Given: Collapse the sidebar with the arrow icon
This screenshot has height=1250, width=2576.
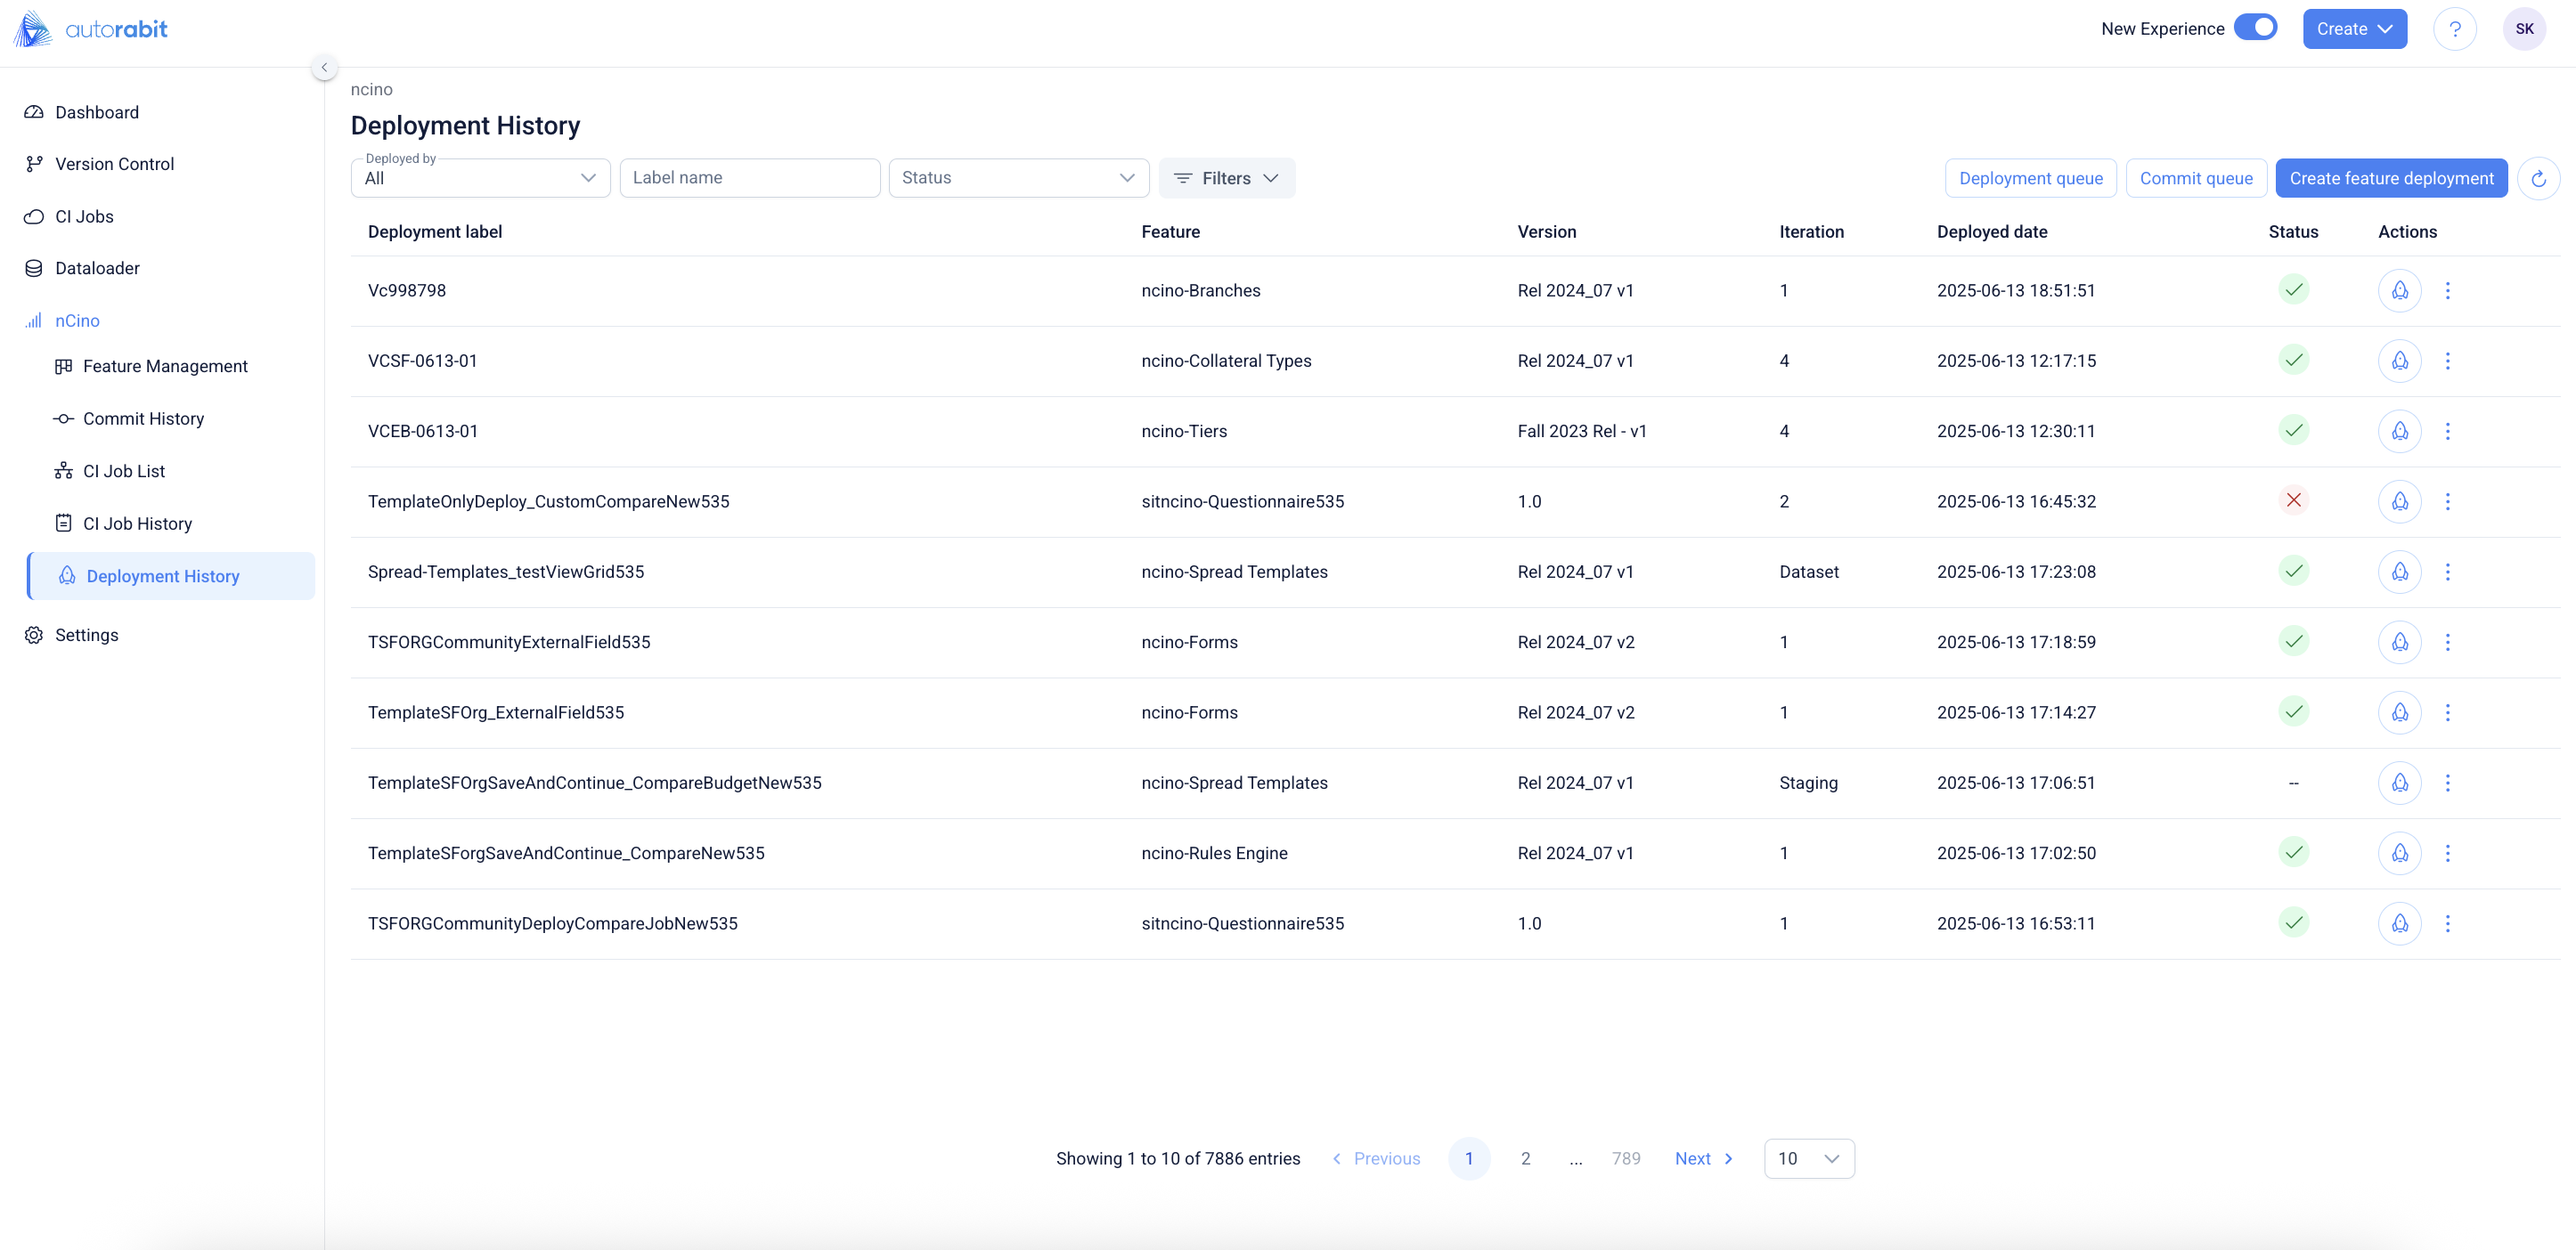Looking at the screenshot, I should [x=324, y=68].
